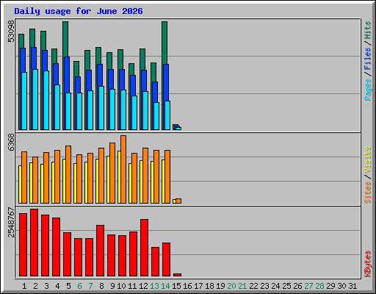
Task: Click weekend day 13 label
Action: pyautogui.click(x=154, y=286)
